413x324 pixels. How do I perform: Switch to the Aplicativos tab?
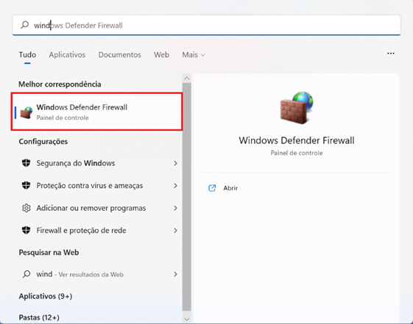pos(67,54)
